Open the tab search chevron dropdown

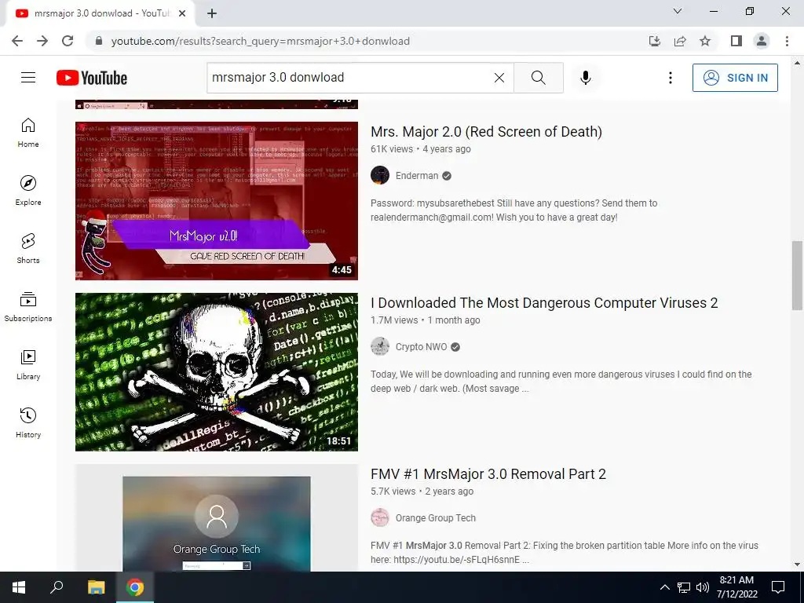tap(678, 11)
